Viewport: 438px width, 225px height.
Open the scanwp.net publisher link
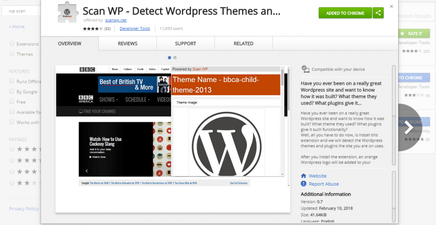coord(116,20)
